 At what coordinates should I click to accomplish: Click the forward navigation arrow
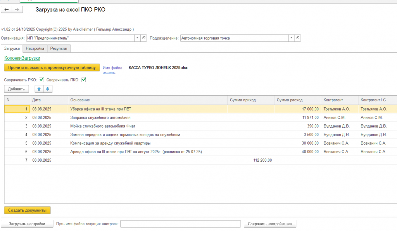(17, 10)
